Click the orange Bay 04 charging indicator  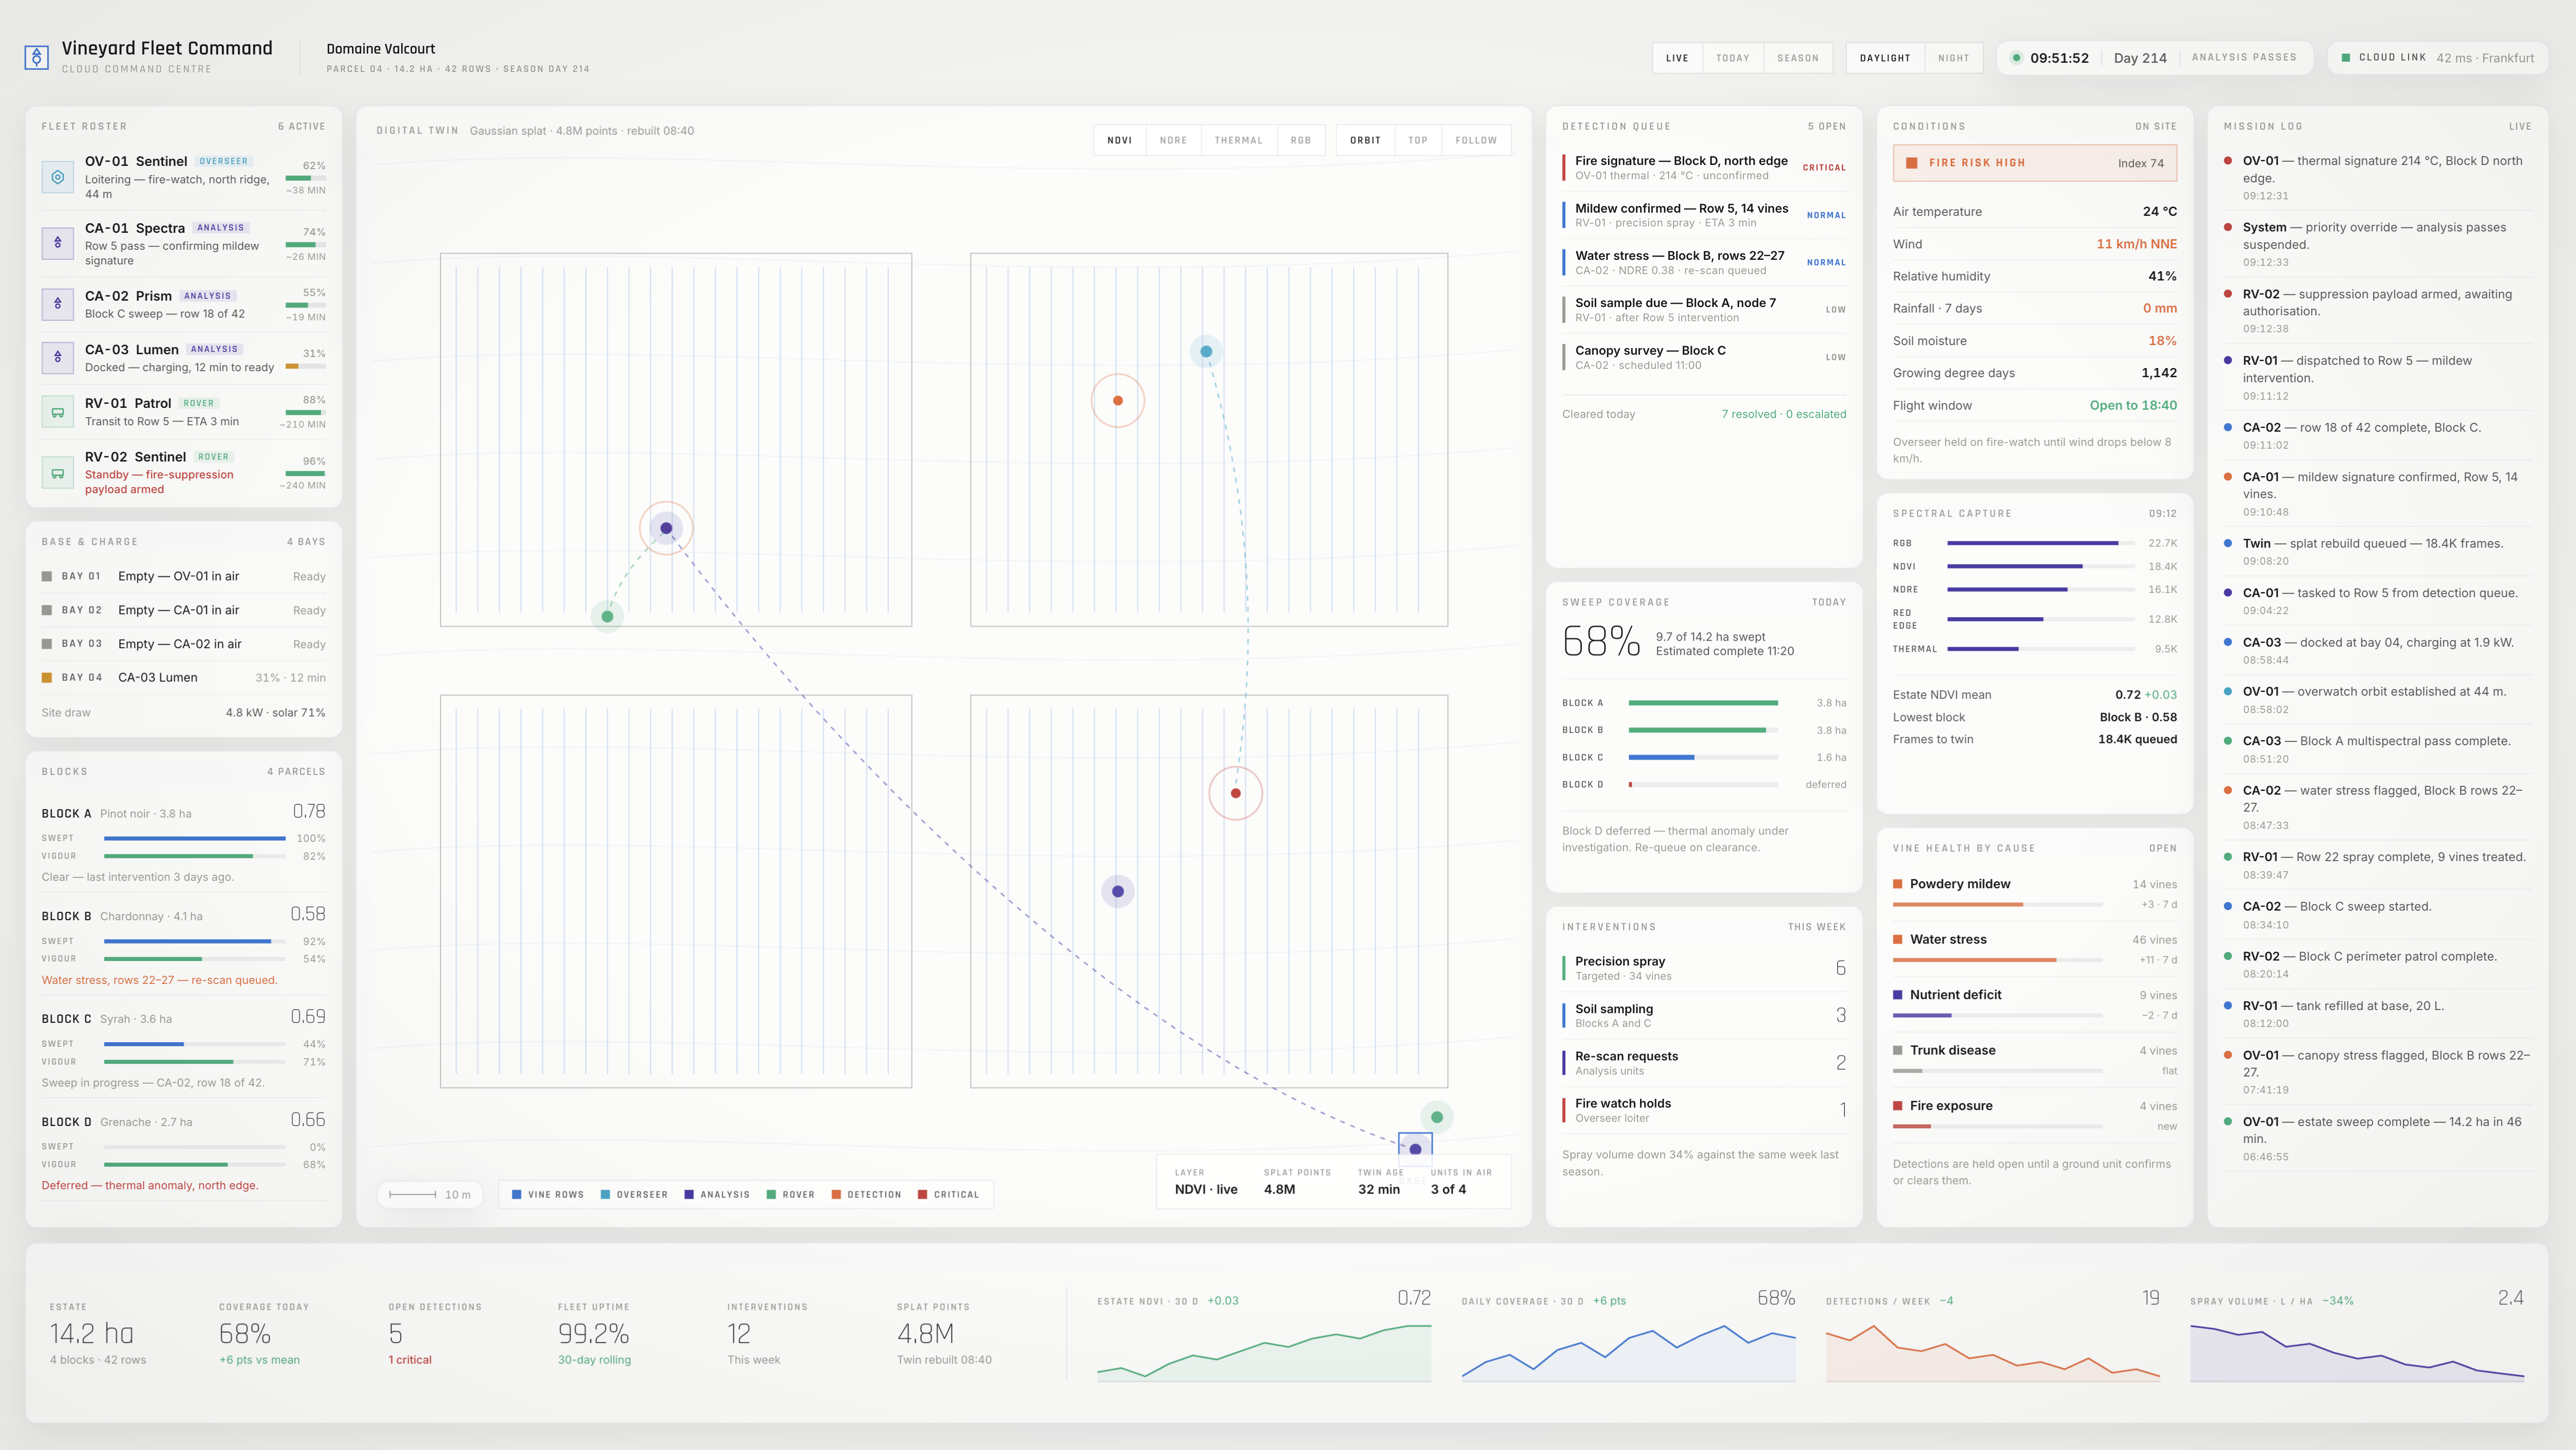[47, 677]
